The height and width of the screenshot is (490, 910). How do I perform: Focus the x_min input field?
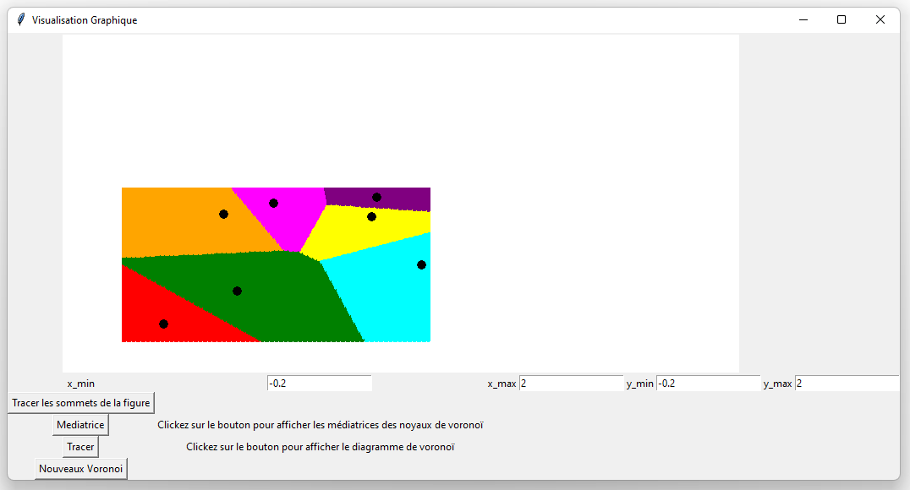[319, 384]
